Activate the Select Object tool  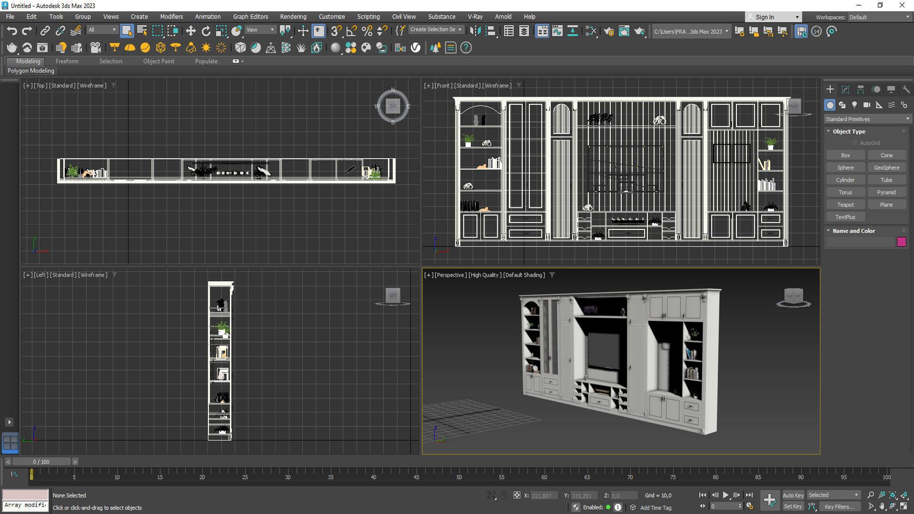tap(127, 31)
